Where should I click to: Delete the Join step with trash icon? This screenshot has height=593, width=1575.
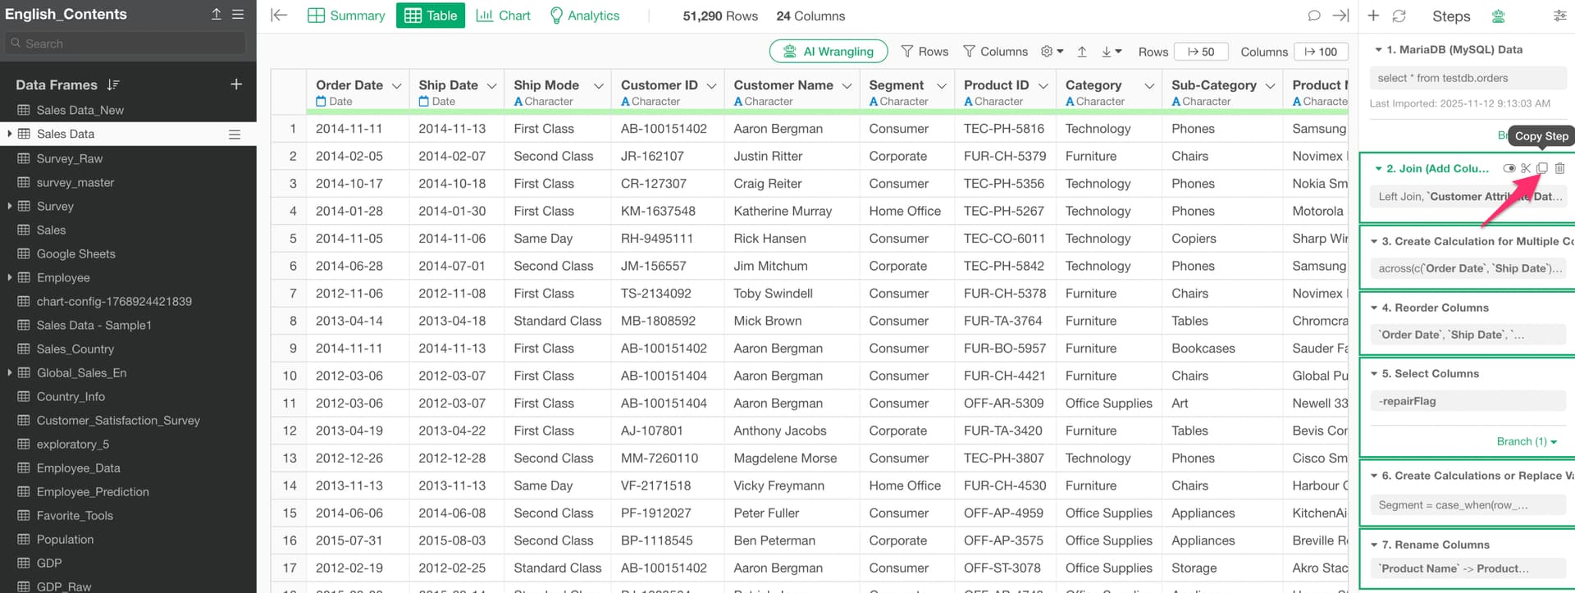click(x=1559, y=168)
